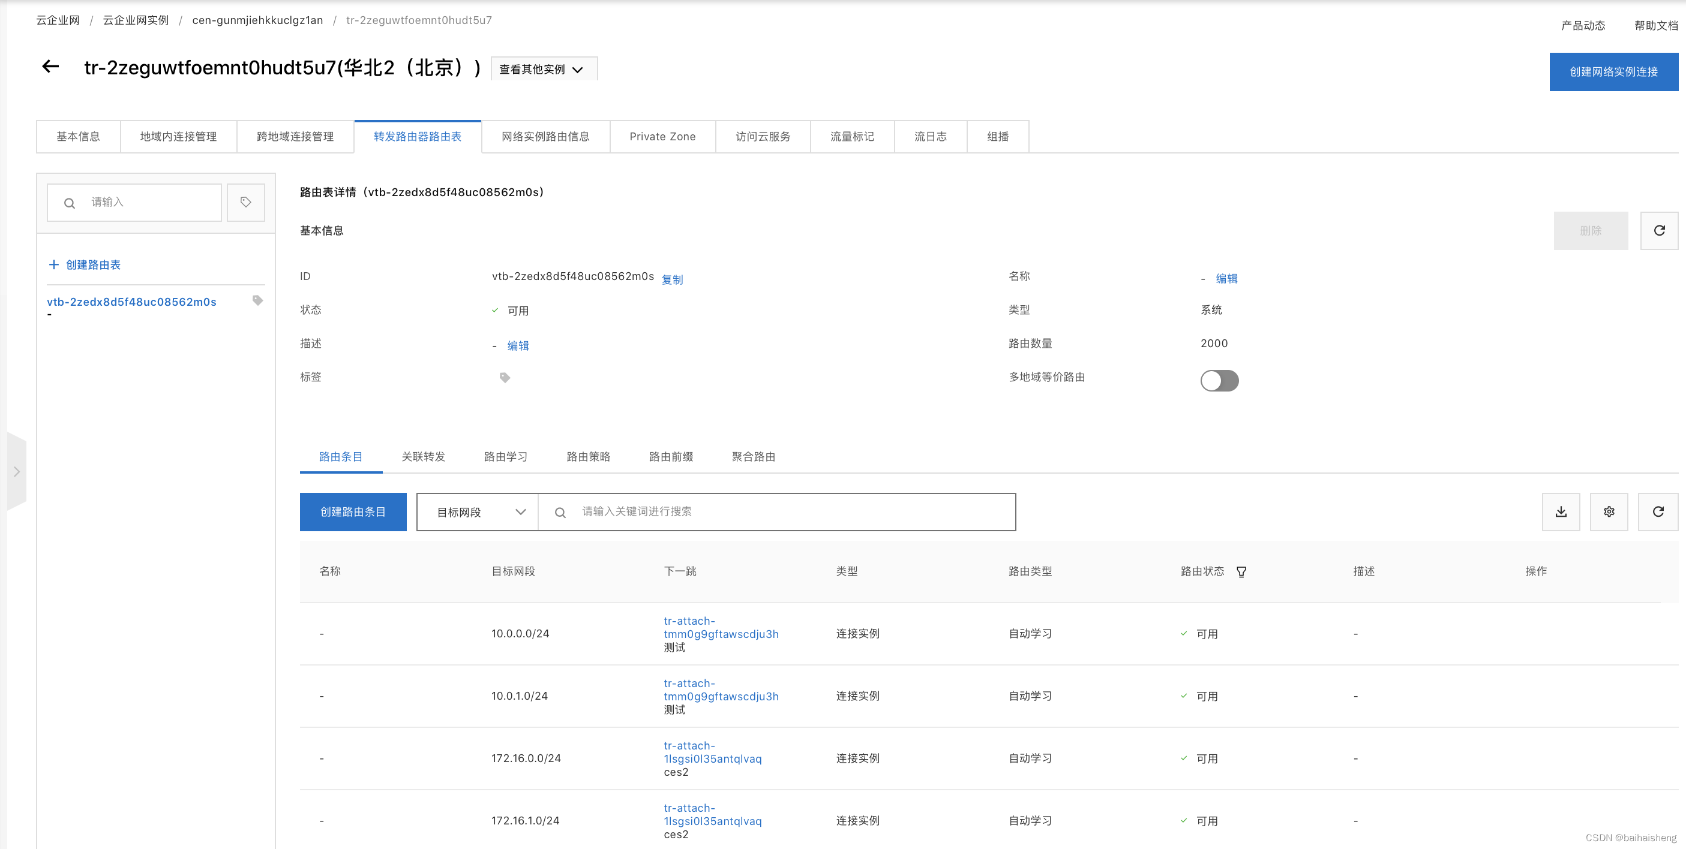
Task: Open the 目标网段 search filter dropdown
Action: click(x=476, y=511)
